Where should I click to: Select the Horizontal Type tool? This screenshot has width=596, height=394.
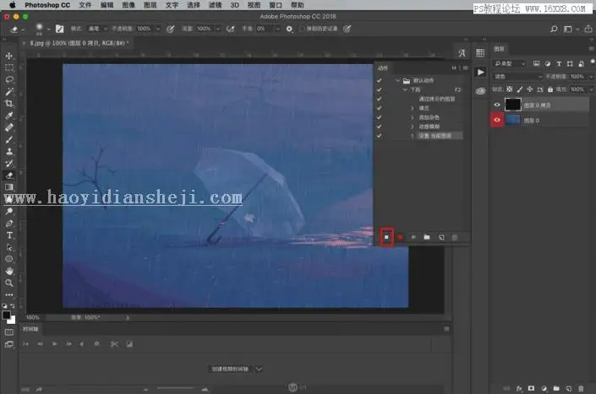(x=9, y=235)
